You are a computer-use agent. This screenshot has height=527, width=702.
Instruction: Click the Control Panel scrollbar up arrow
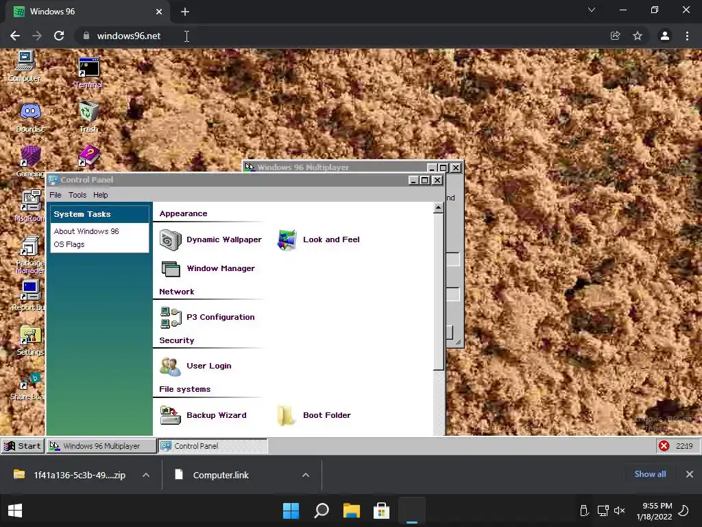click(x=439, y=207)
